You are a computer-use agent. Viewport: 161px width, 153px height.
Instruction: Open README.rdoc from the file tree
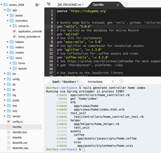click(x=21, y=148)
